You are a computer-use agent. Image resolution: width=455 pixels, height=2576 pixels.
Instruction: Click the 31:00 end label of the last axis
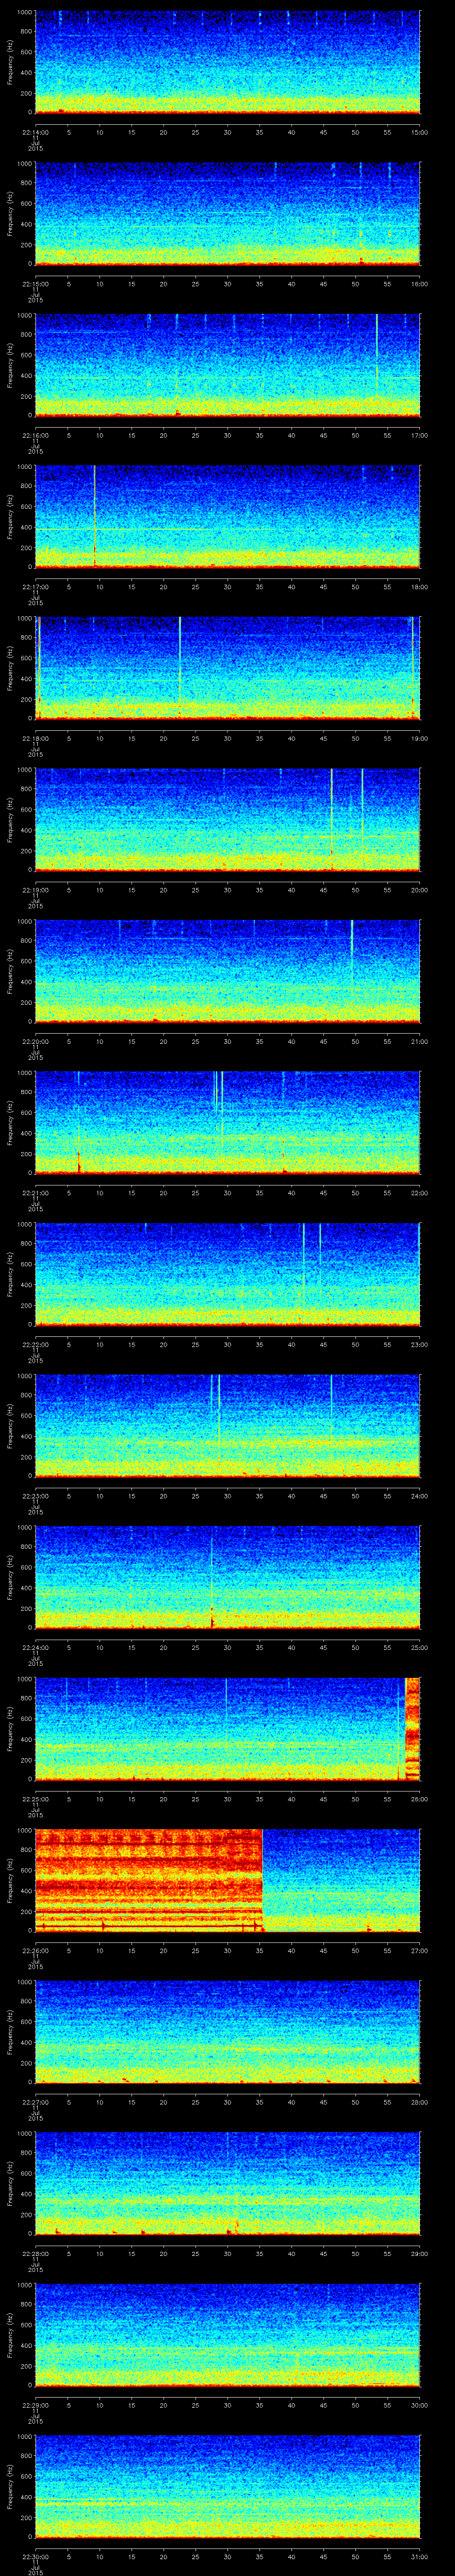pyautogui.click(x=420, y=2556)
